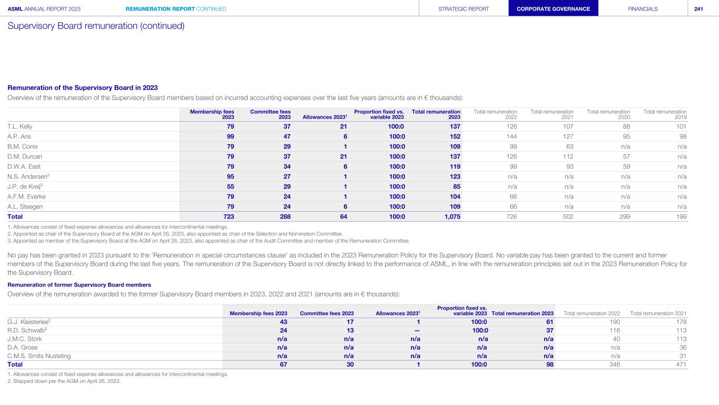
Task: Open the Strategic Report tab
Action: tap(464, 9)
